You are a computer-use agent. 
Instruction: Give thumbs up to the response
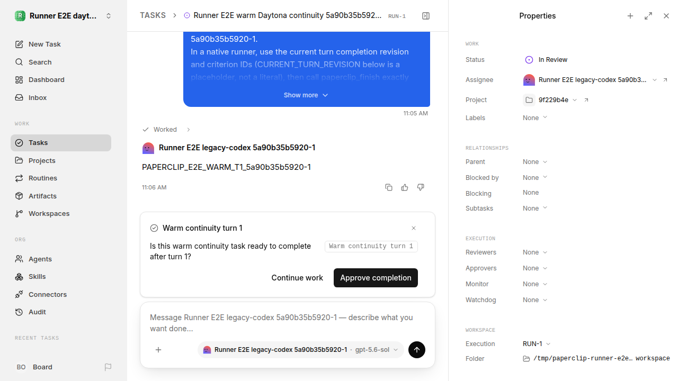coord(405,187)
